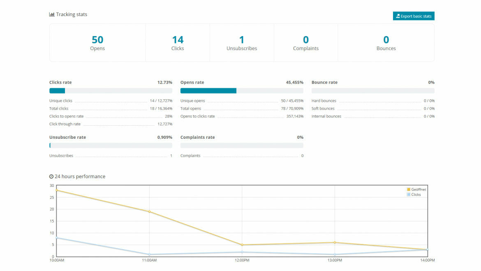Open the 14 Clicks stat card
Image resolution: width=481 pixels, height=271 pixels.
coord(178,43)
